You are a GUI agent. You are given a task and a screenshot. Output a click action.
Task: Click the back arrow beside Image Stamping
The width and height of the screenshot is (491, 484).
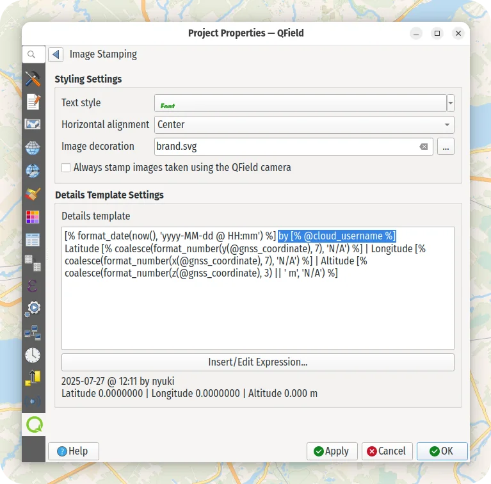(56, 55)
